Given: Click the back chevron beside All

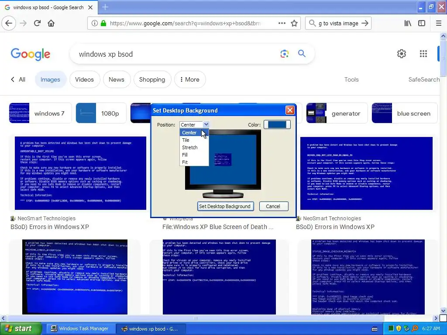Looking at the screenshot, I should pos(13,79).
